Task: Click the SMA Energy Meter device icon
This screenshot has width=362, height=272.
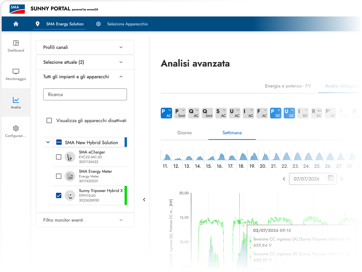Action: tap(70, 176)
